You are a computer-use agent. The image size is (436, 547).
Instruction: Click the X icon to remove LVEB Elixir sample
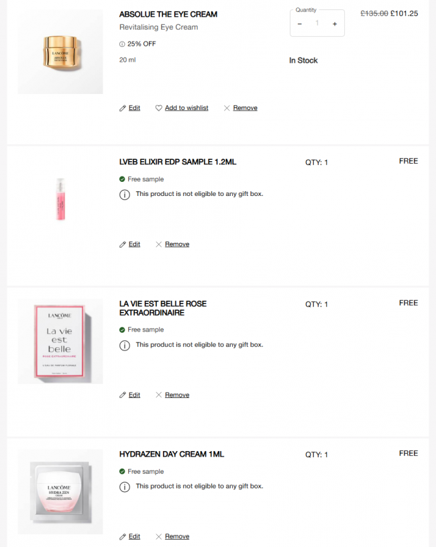tap(159, 244)
